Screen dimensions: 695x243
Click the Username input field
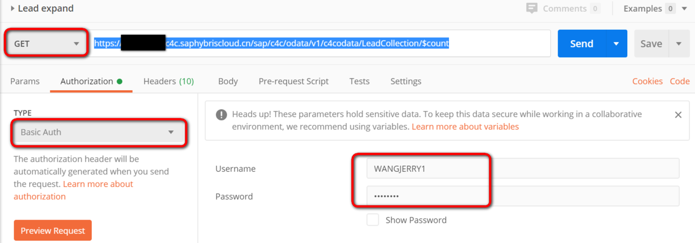tap(522, 169)
